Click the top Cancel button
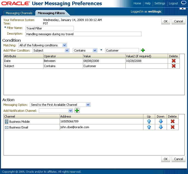Image resolution: width=188 pixels, height=174 pixels. tap(178, 21)
